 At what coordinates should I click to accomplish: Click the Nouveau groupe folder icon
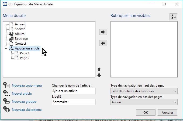(6, 101)
